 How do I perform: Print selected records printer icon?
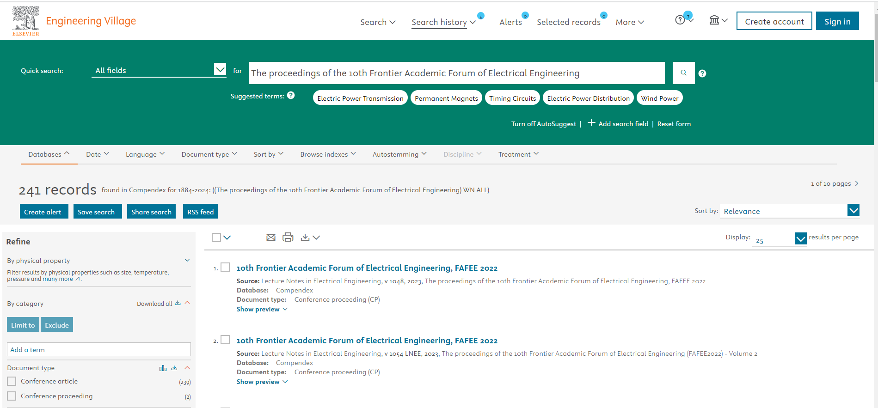[288, 237]
